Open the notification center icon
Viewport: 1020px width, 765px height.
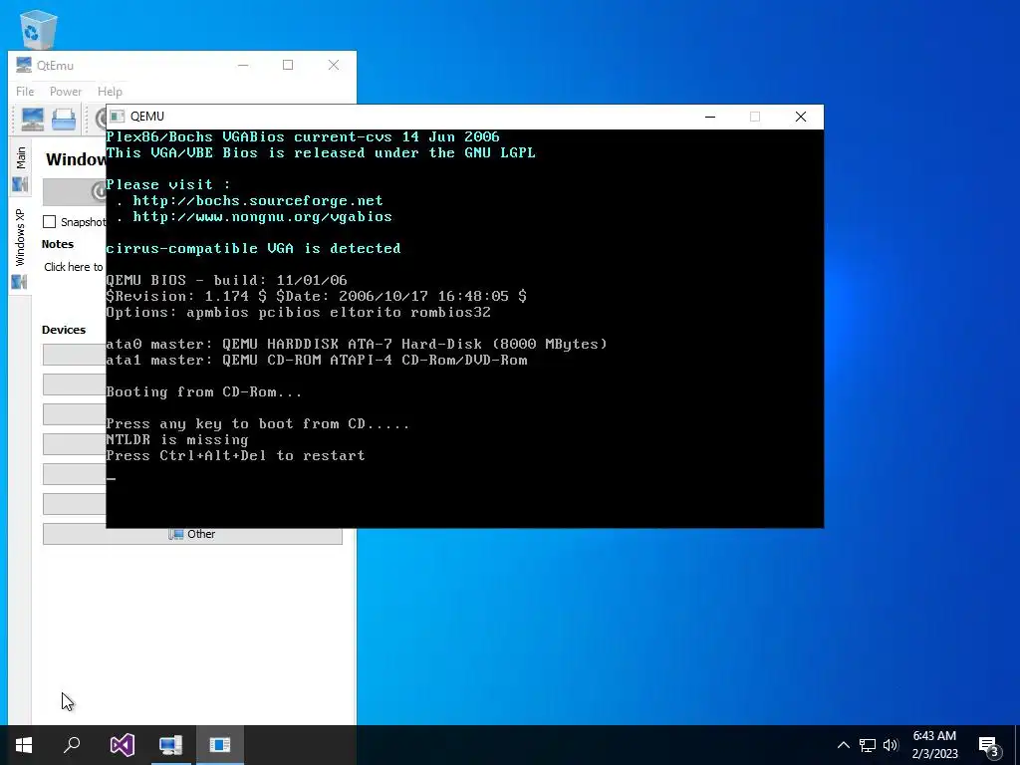tap(990, 745)
